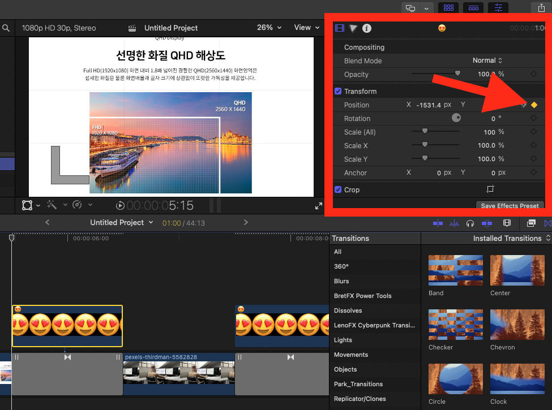552x410 pixels.
Task: Click the Position keyframe yellow diamond
Action: [x=534, y=105]
